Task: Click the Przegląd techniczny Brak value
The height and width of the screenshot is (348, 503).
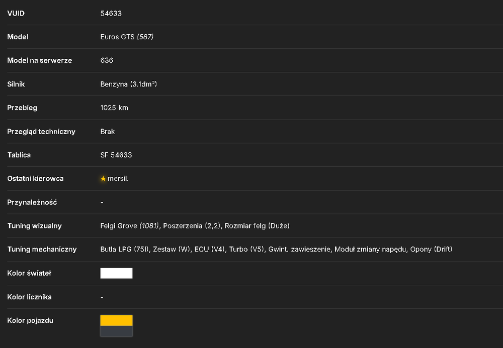Action: pyautogui.click(x=108, y=132)
